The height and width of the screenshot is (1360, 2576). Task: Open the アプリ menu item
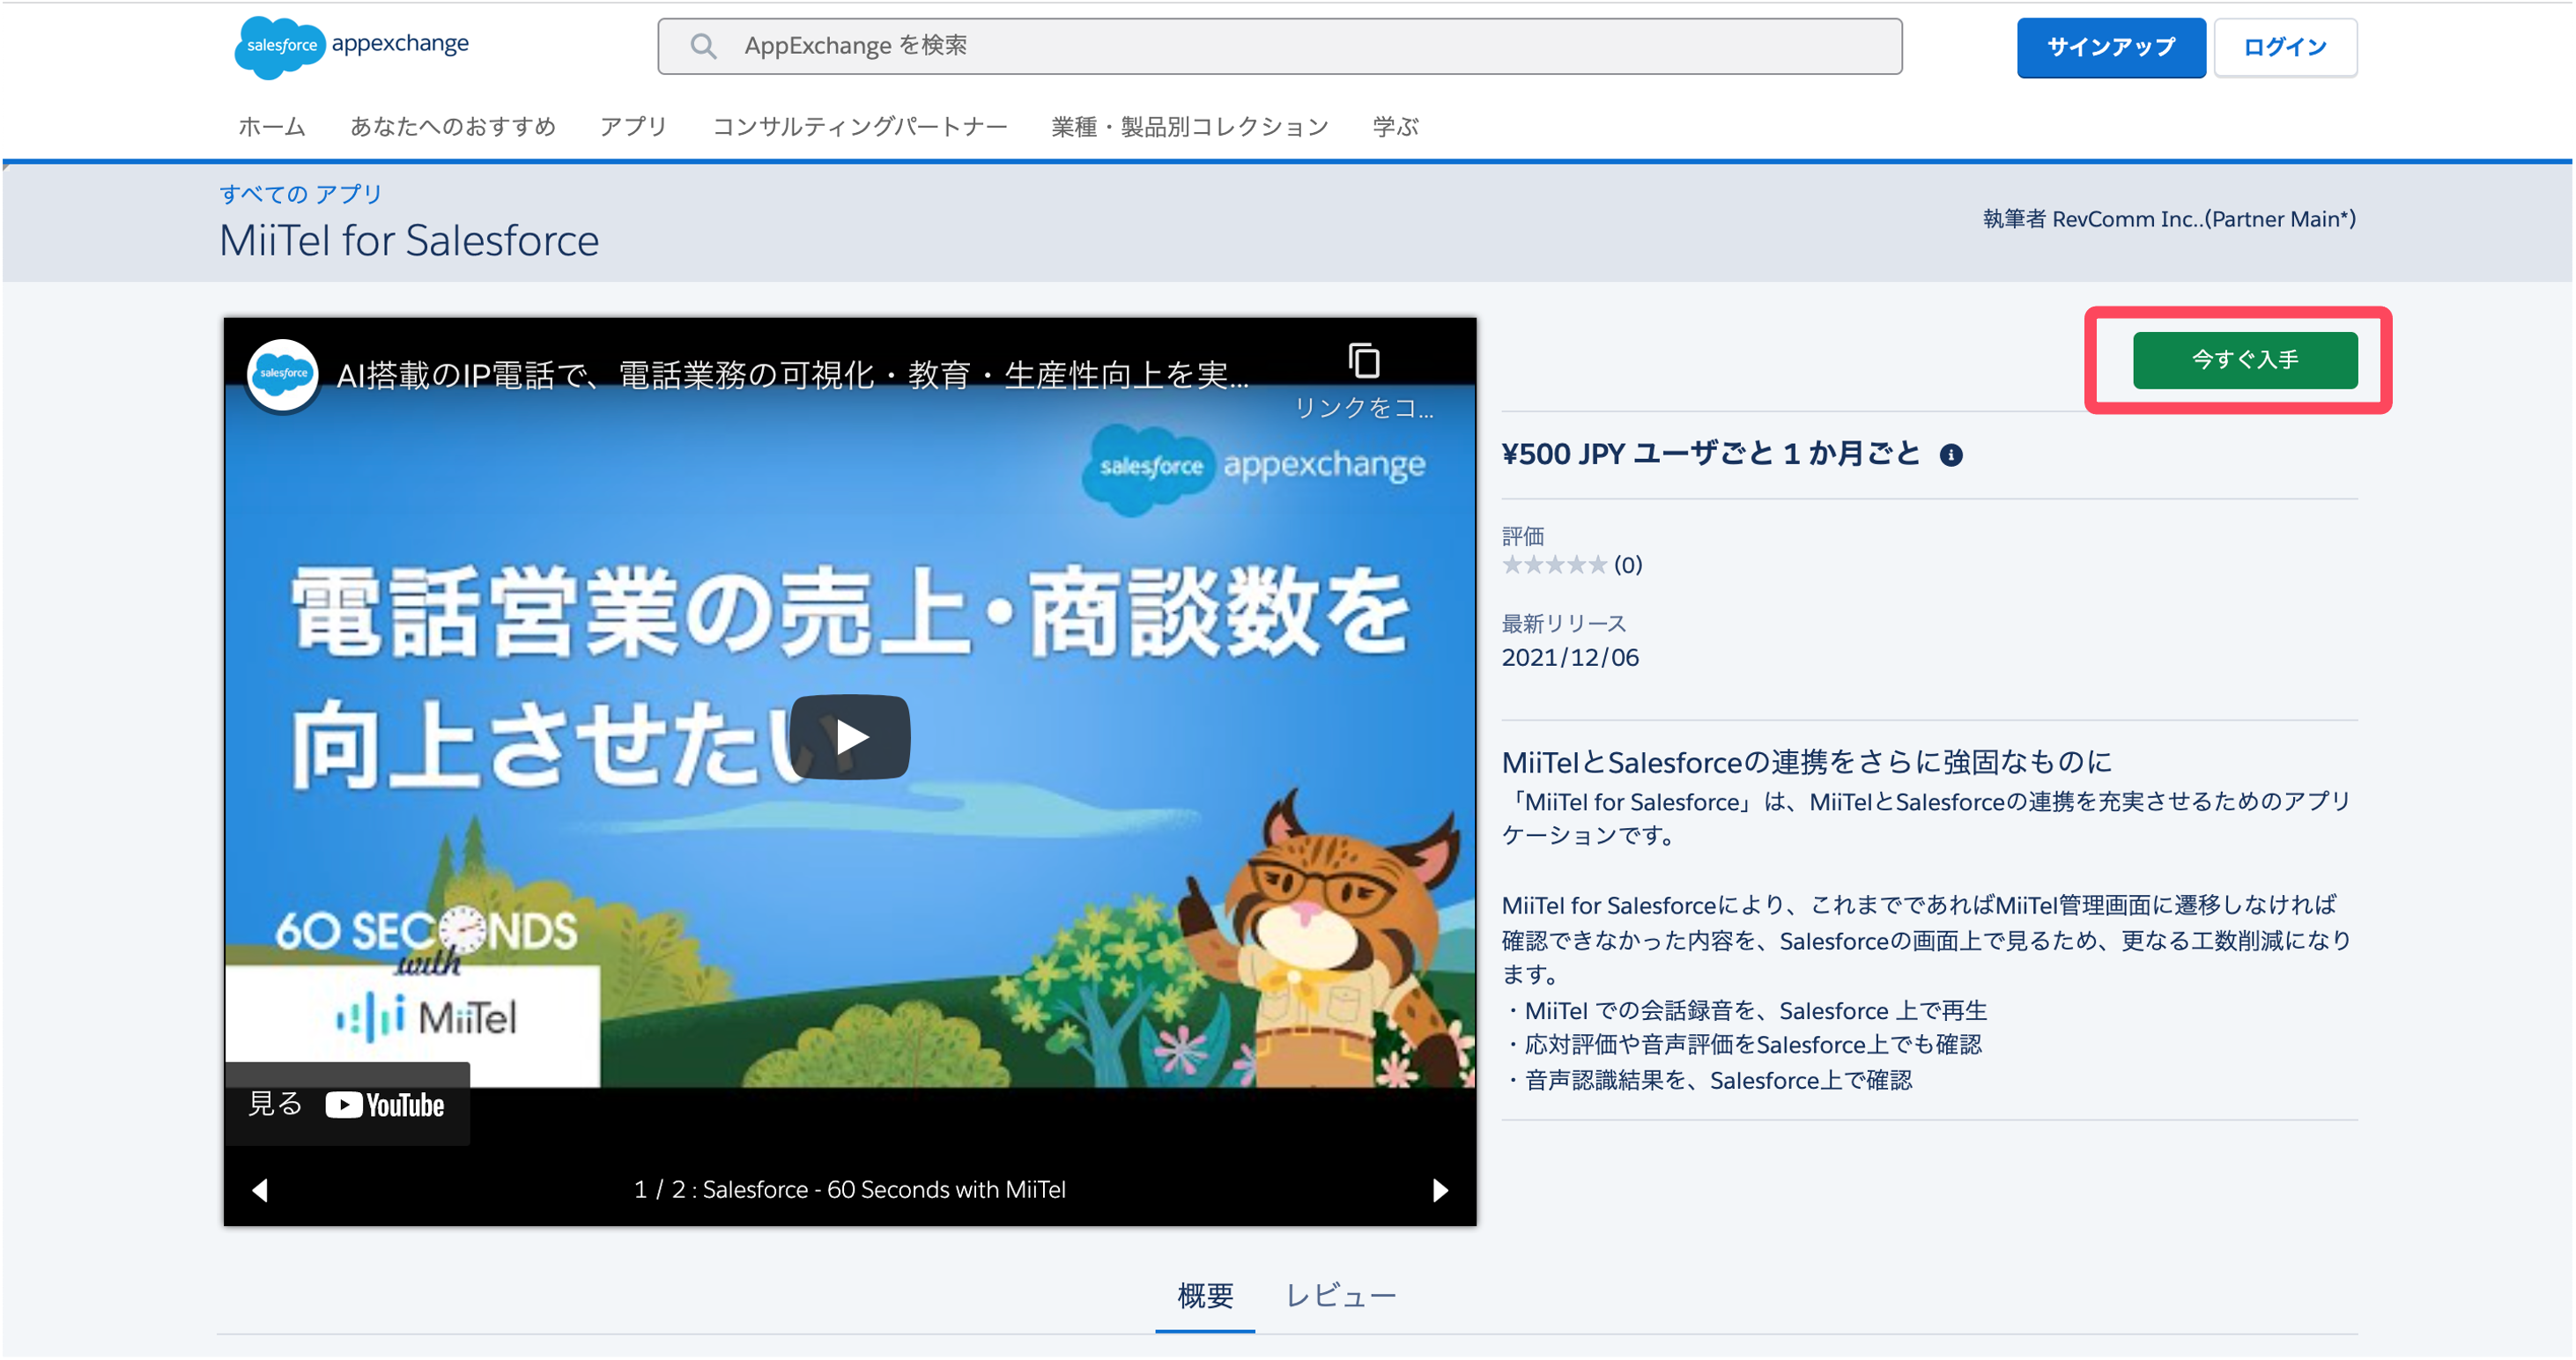tap(633, 127)
